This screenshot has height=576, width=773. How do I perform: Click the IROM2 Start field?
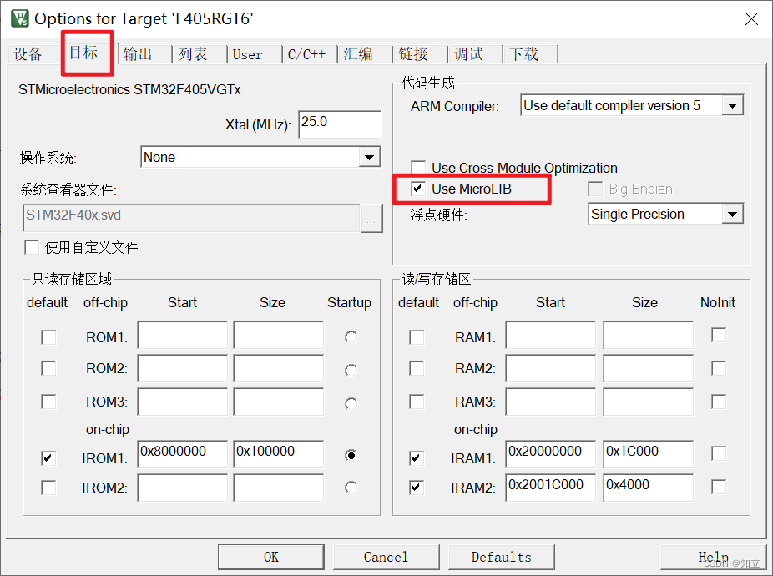pyautogui.click(x=183, y=488)
